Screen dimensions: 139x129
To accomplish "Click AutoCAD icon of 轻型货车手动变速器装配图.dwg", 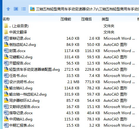I will coord(6,69).
